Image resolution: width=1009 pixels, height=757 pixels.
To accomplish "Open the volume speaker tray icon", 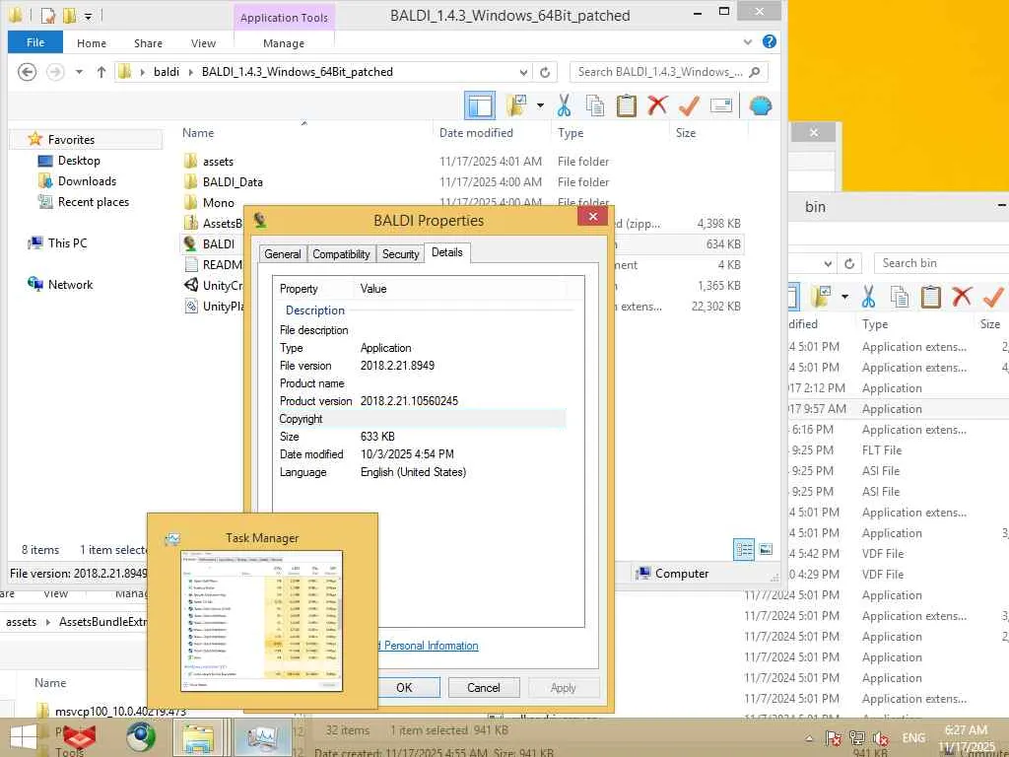I will [880, 738].
